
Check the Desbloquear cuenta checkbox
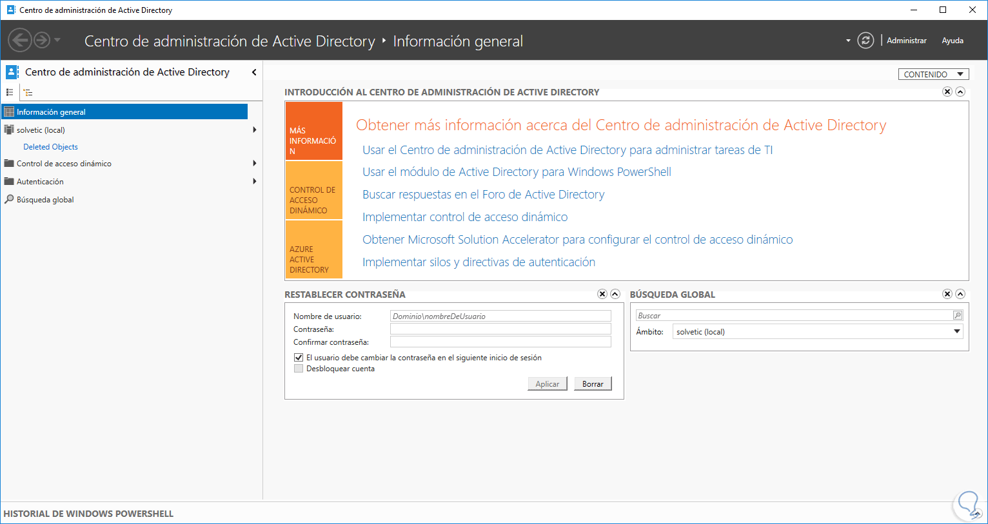pos(299,369)
